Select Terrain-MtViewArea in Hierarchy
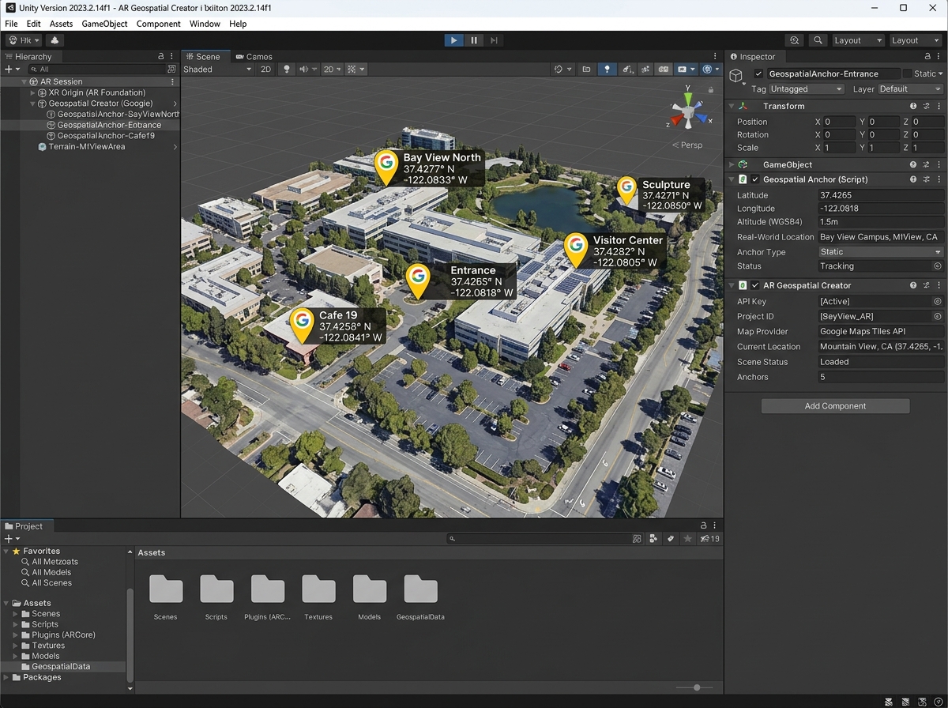 pos(87,147)
